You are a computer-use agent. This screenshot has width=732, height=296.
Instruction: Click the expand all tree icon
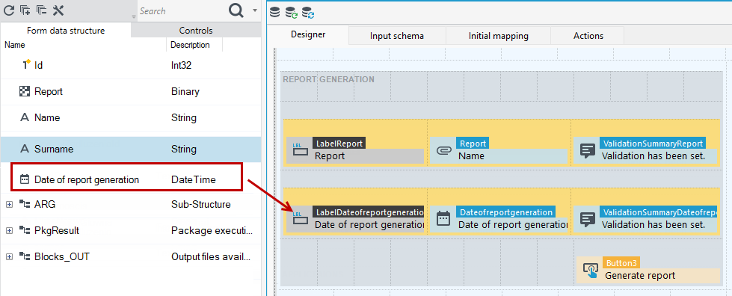[x=25, y=10]
